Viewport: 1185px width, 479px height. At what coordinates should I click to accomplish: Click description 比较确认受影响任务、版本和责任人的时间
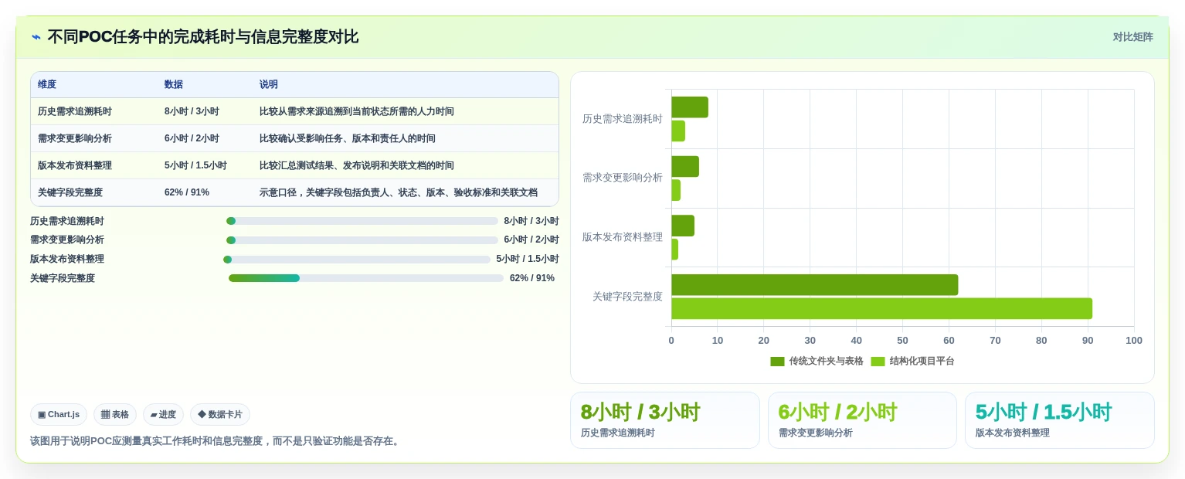[348, 139]
